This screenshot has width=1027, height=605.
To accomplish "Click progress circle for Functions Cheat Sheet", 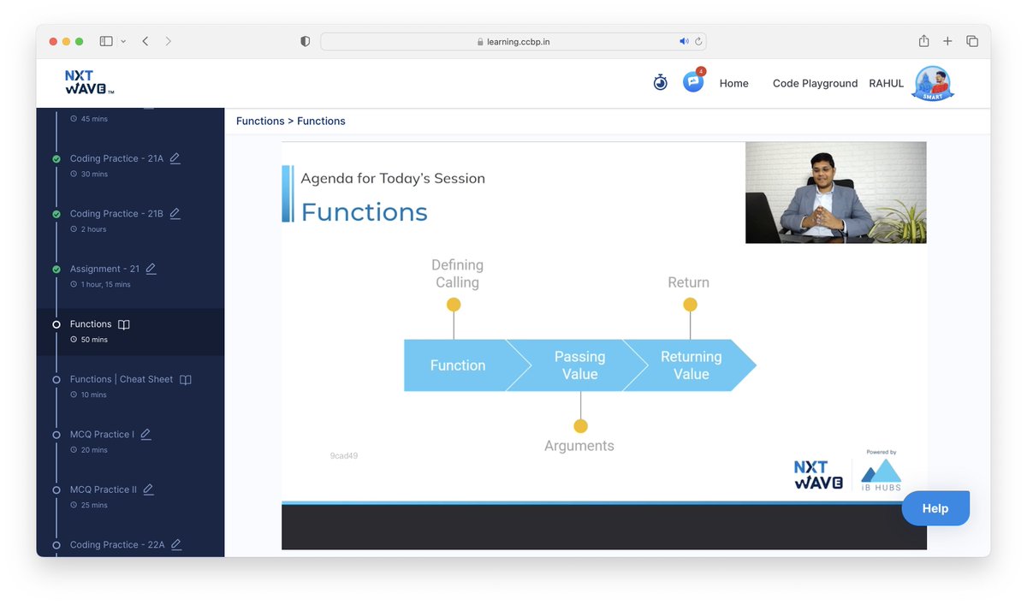I will tap(56, 379).
